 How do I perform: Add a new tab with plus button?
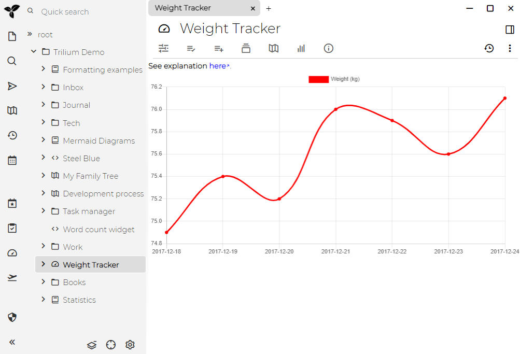pos(269,8)
